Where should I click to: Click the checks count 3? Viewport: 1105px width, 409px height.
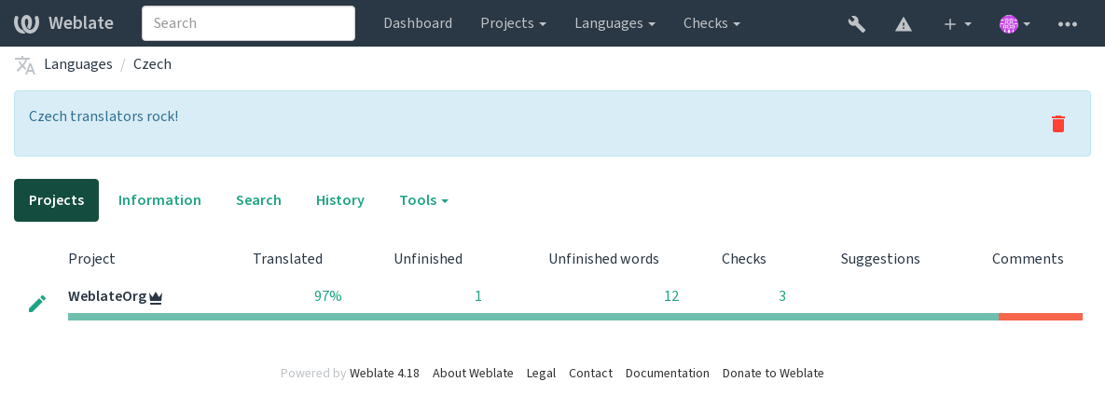point(781,296)
